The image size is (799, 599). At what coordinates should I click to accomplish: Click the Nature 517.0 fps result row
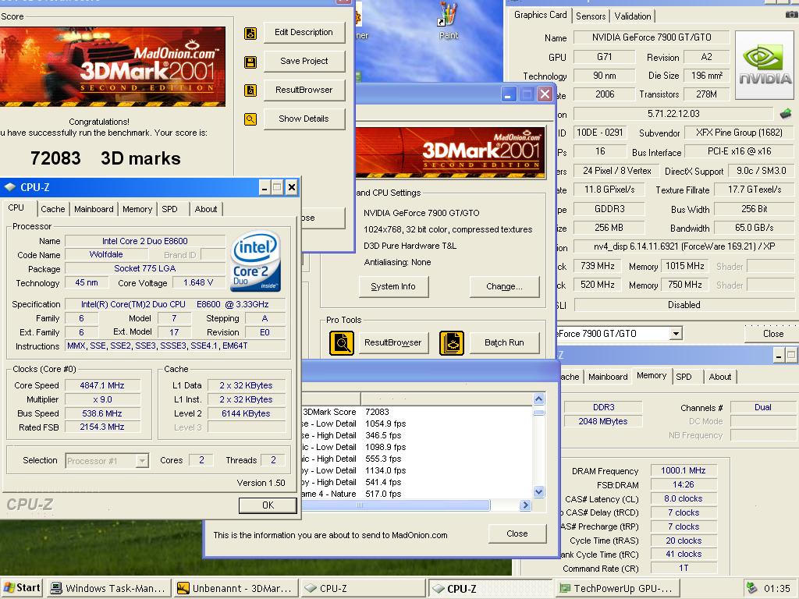417,494
